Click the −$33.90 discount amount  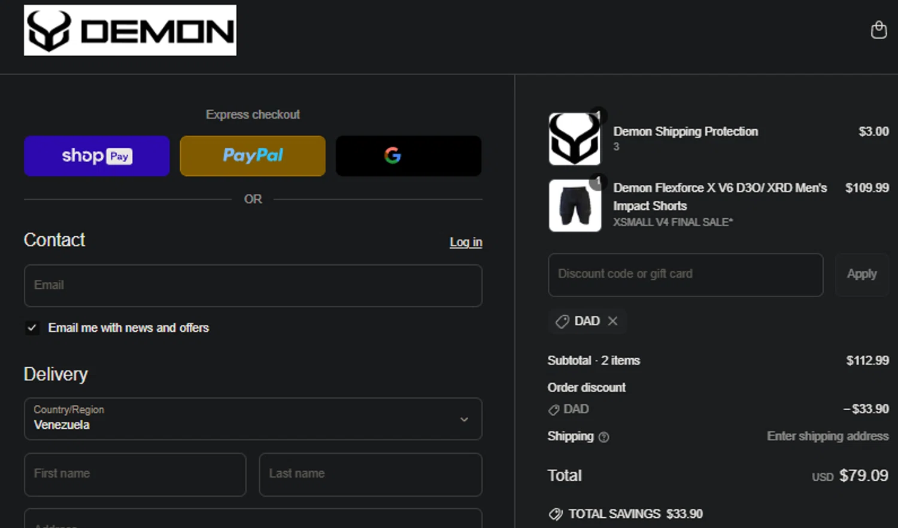pos(866,409)
